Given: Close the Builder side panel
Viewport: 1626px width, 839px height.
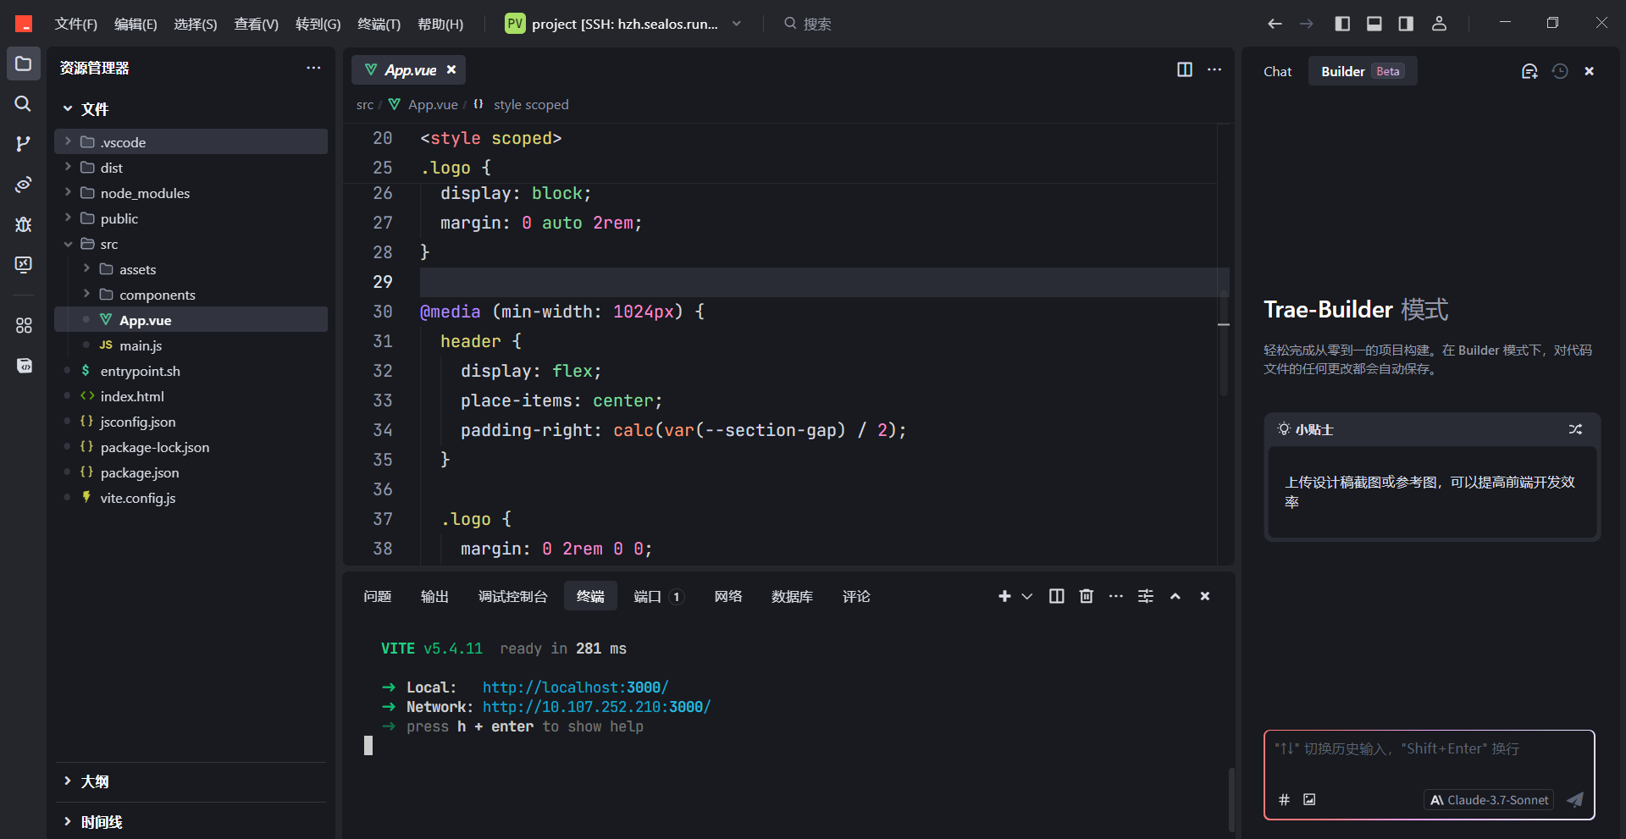Looking at the screenshot, I should 1590,71.
